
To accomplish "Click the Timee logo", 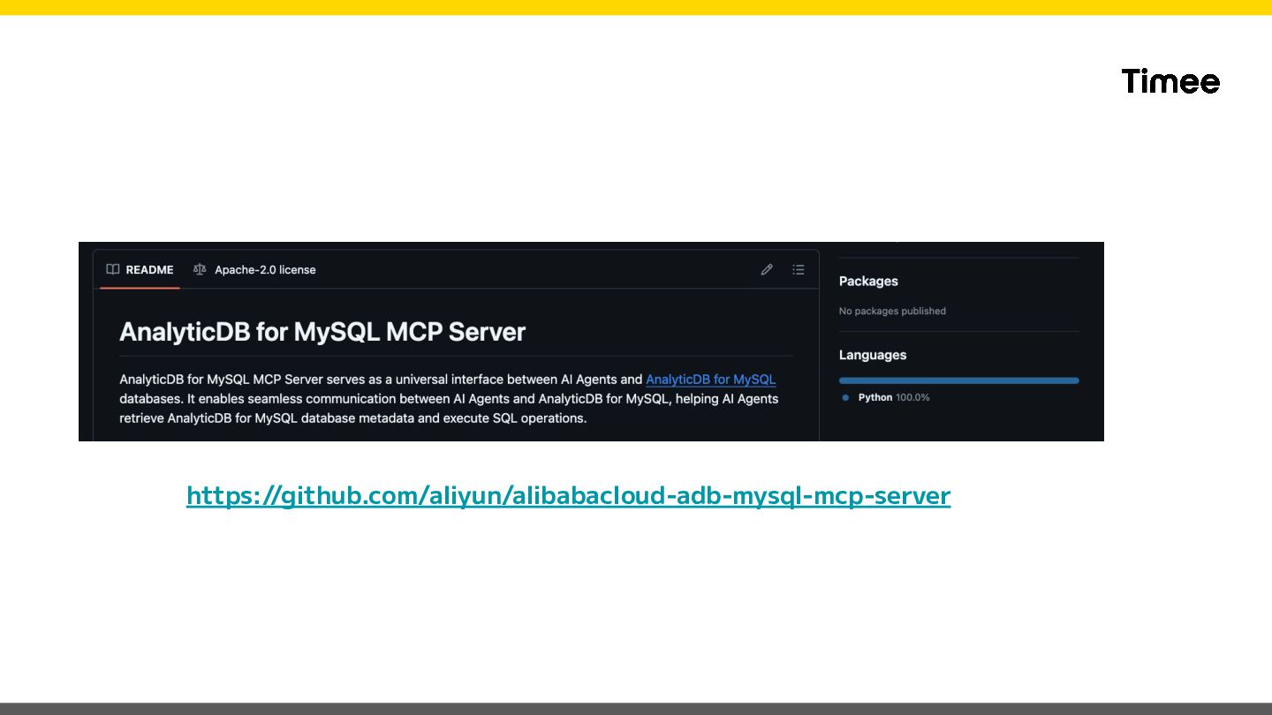I will click(x=1170, y=81).
